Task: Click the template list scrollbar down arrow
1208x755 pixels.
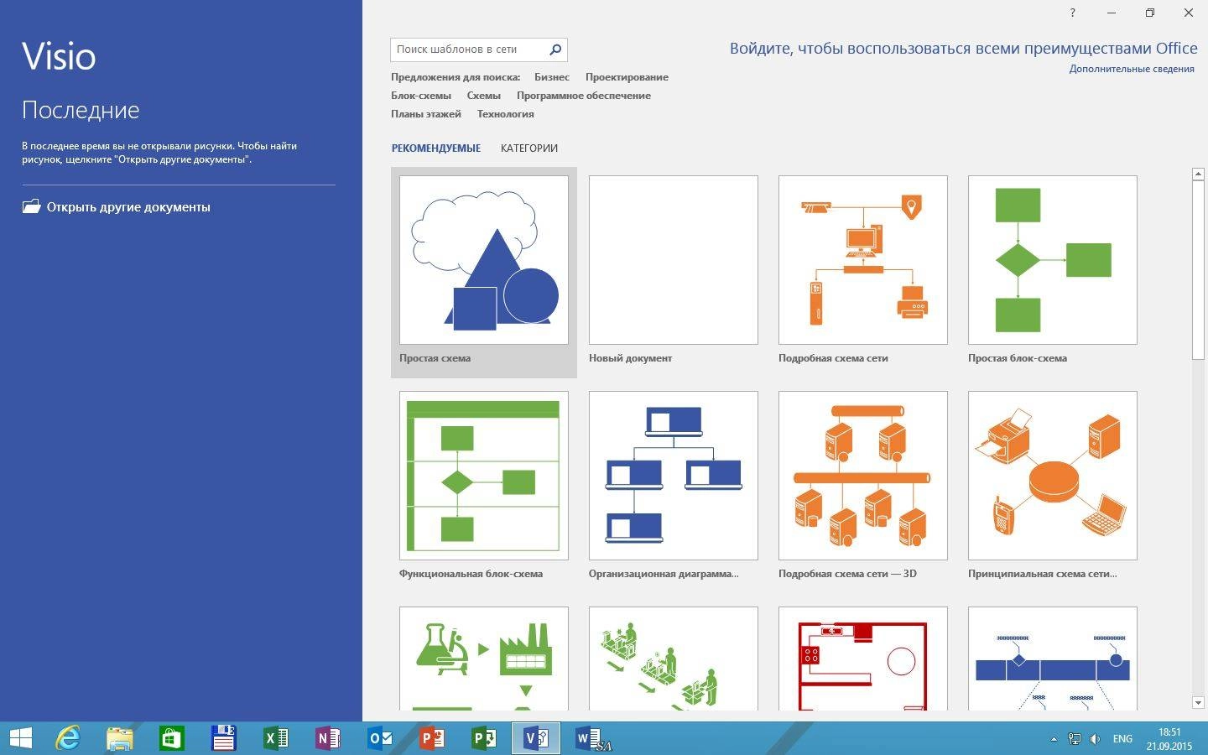Action: tap(1198, 702)
